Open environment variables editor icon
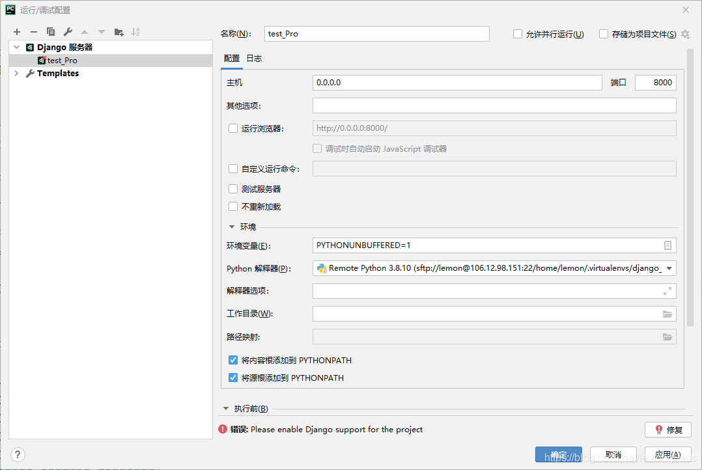 pos(667,245)
